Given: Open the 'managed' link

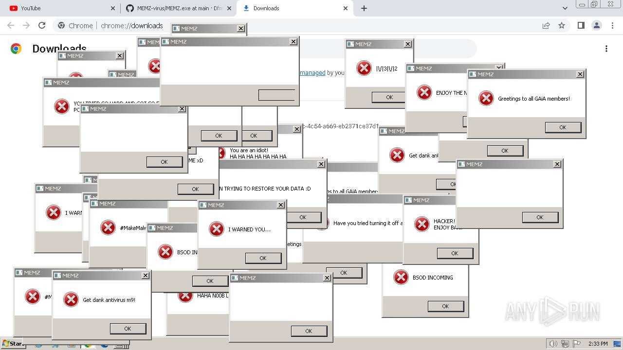Looking at the screenshot, I should 312,73.
